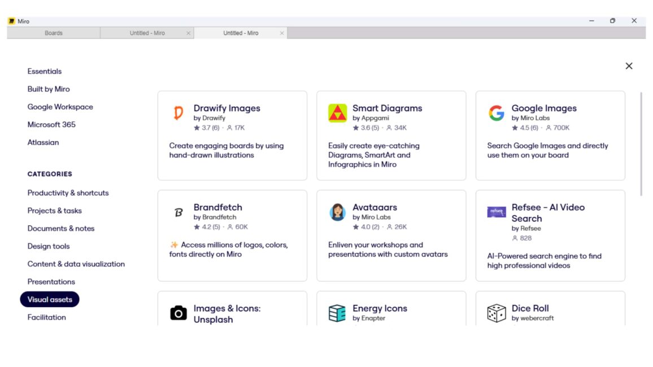Click the Drawify Images 17K user count
The image size is (653, 367).
point(236,128)
